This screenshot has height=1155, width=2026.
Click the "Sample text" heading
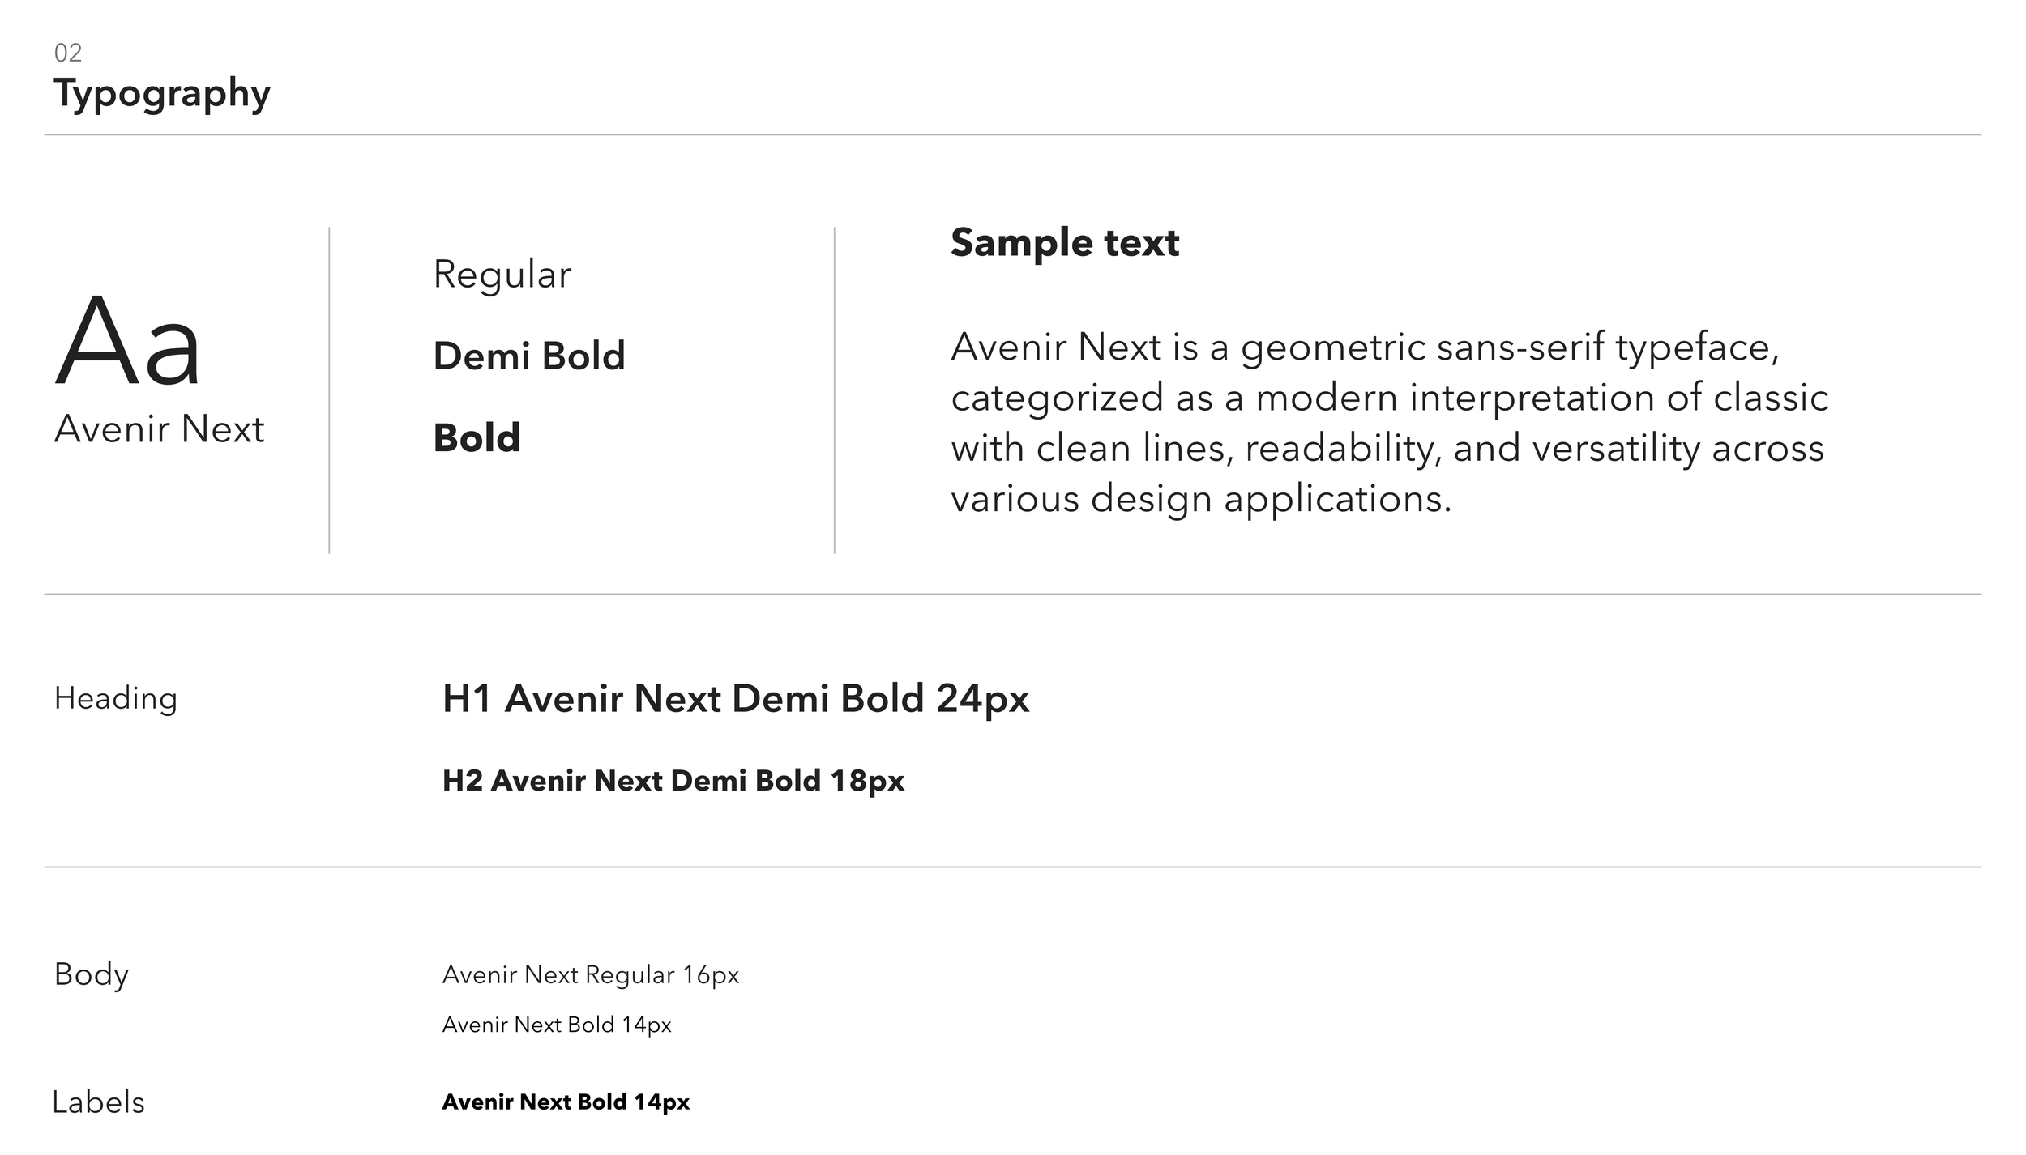click(1064, 243)
